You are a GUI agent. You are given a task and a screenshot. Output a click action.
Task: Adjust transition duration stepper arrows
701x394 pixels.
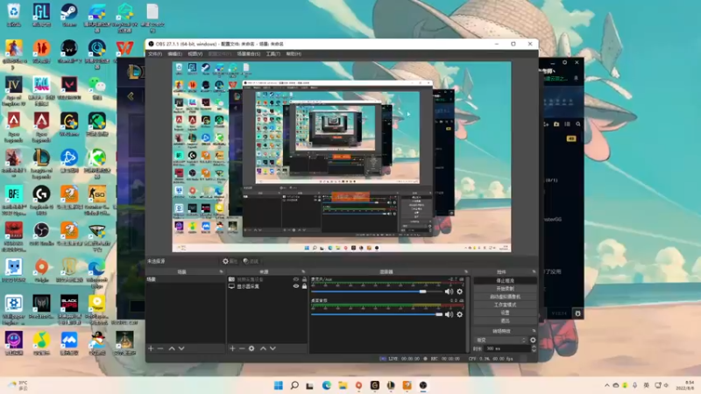534,348
